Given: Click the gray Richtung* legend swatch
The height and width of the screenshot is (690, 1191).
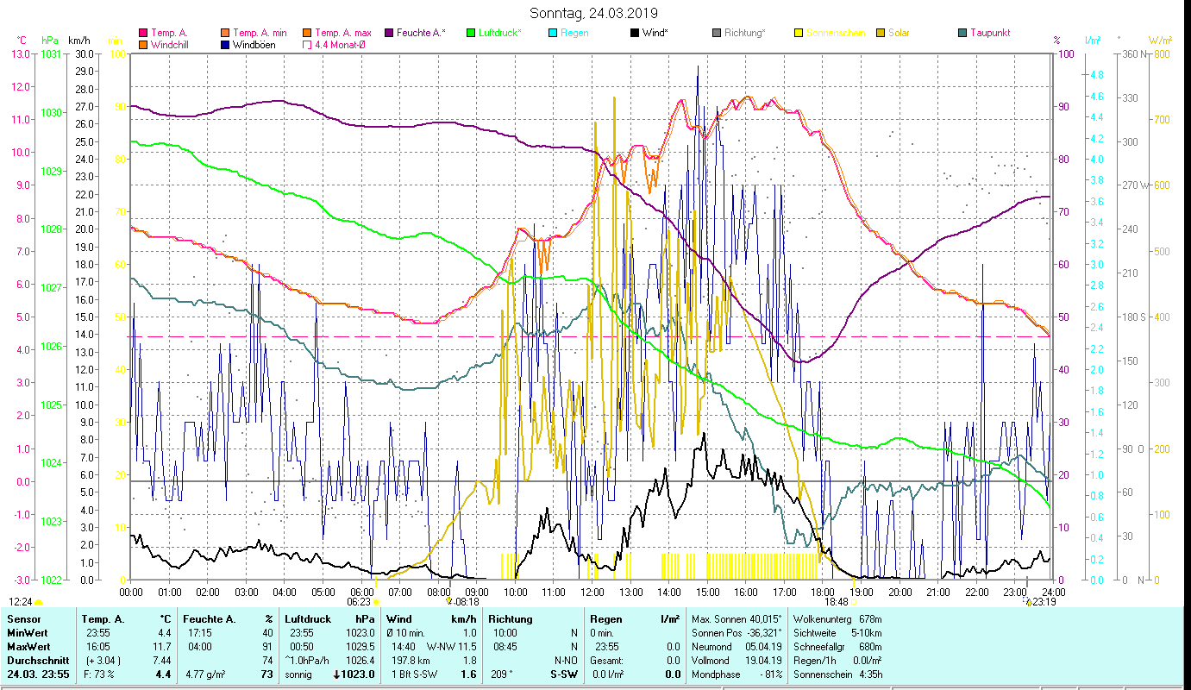Looking at the screenshot, I should click(x=717, y=33).
